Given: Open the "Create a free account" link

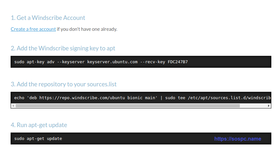Looking at the screenshot, I should click(x=33, y=29).
